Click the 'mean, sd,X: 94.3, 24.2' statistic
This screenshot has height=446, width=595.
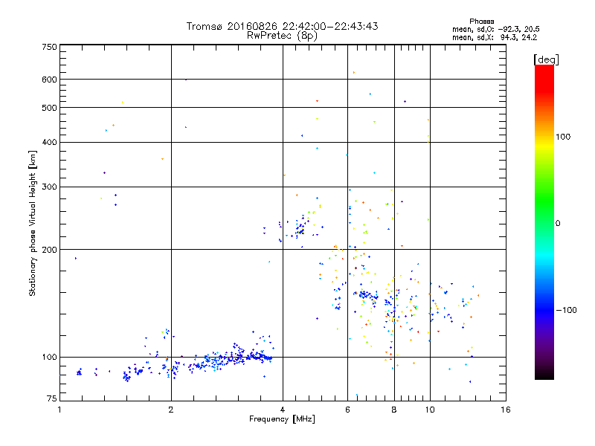coord(495,38)
